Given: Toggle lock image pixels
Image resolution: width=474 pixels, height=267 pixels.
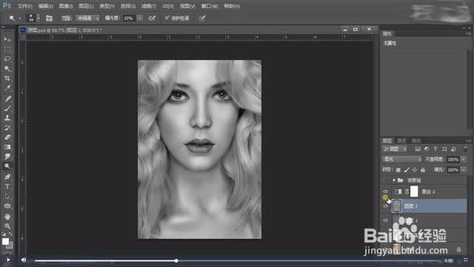Looking at the screenshot, I should (x=407, y=170).
